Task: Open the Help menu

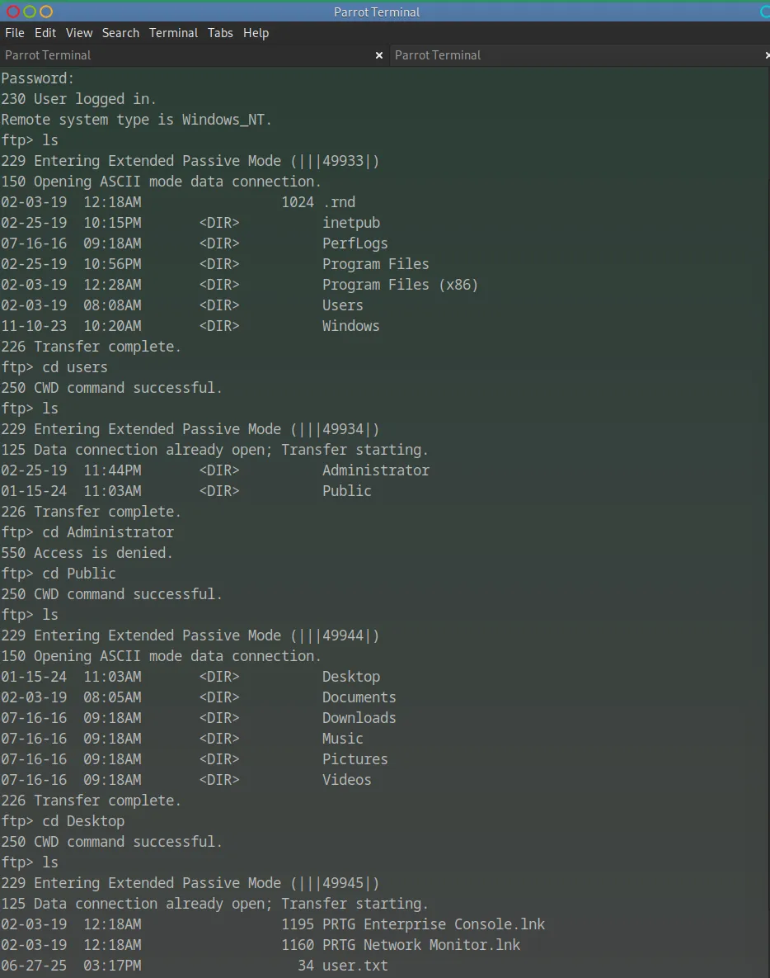Action: 256,33
